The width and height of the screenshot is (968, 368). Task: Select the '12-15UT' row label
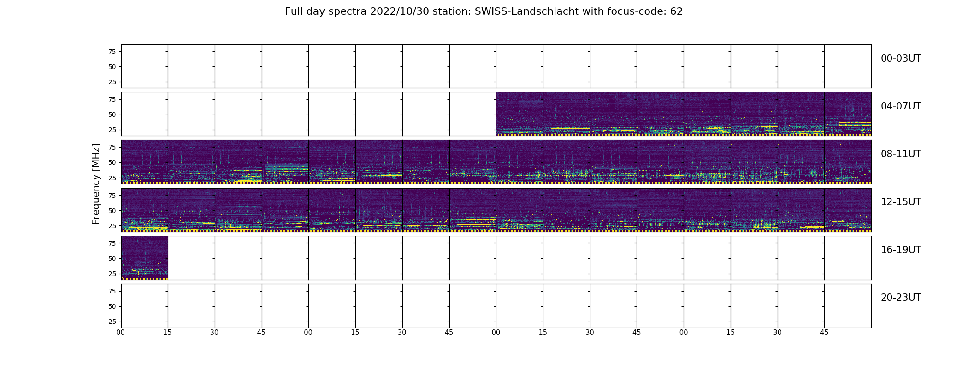pyautogui.click(x=901, y=202)
